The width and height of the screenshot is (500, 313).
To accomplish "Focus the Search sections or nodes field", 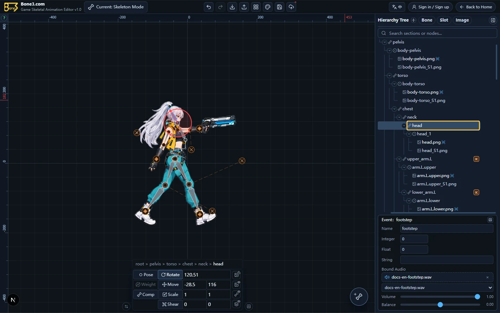I will (x=437, y=33).
